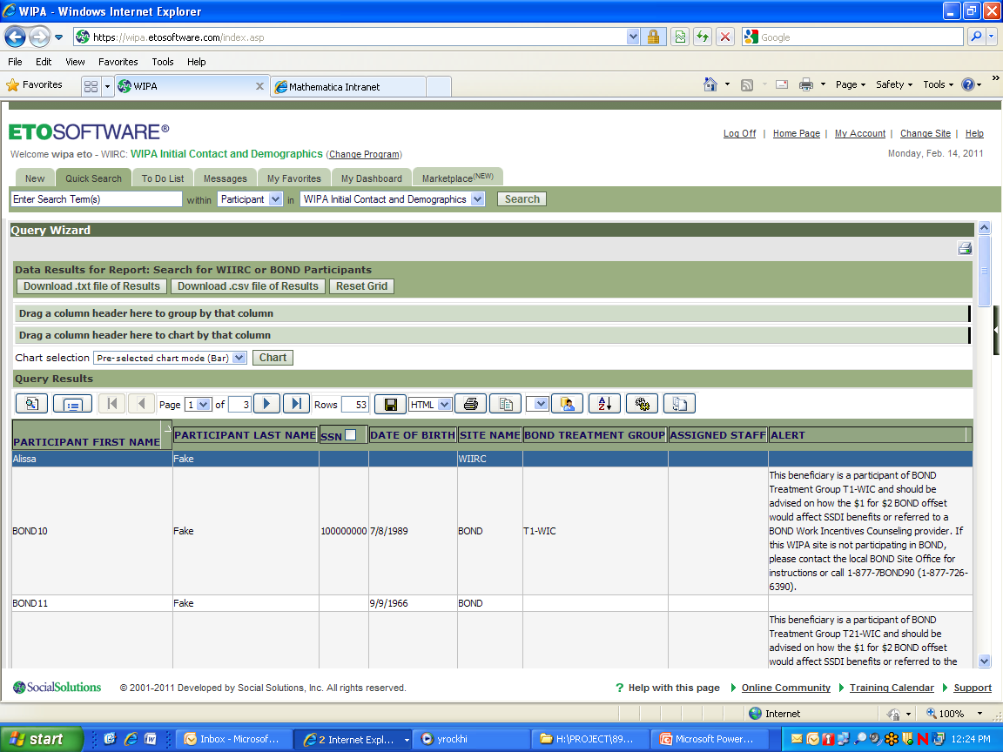This screenshot has width=1003, height=752.
Task: Expand the Participant search scope dropdown
Action: [x=250, y=199]
